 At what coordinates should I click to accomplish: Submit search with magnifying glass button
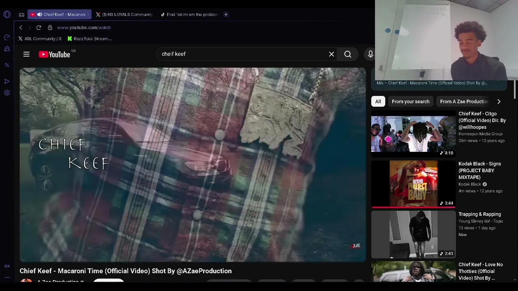[348, 54]
